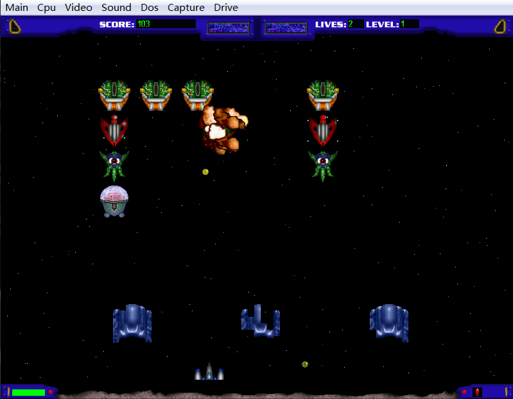Click the SCORE: label
The image size is (513, 399).
[117, 24]
